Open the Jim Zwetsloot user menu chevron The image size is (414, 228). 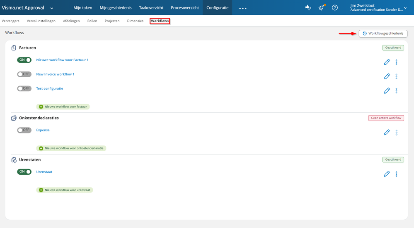coord(405,8)
